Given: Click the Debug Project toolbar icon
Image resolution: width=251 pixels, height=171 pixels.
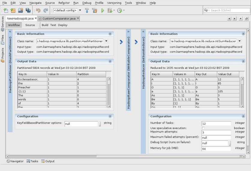Looking at the screenshot, I should point(110,10).
